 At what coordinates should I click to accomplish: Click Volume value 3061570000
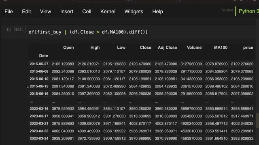pyautogui.click(x=191, y=86)
